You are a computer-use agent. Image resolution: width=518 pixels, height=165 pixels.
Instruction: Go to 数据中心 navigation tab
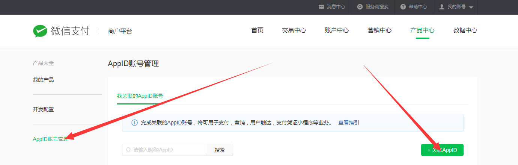465,30
